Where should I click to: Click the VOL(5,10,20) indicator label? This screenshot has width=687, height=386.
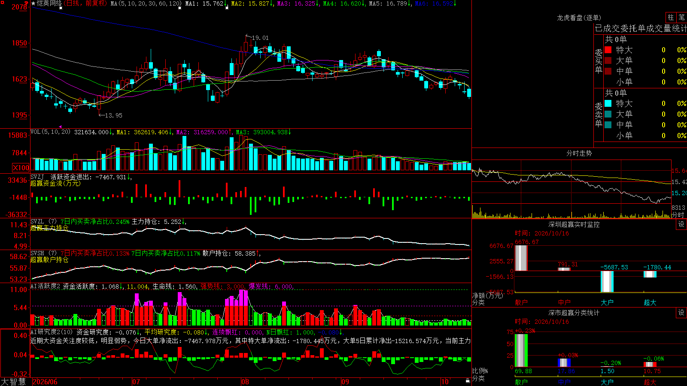[x=50, y=132]
